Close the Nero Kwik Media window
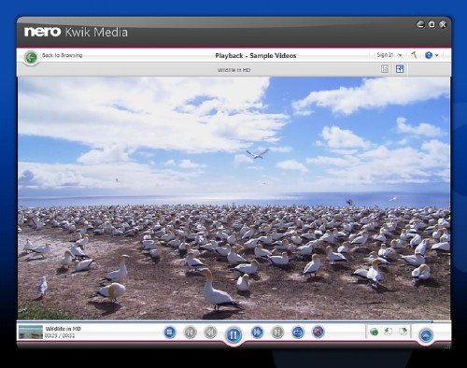Viewport: 467px width, 368px height. (x=443, y=24)
